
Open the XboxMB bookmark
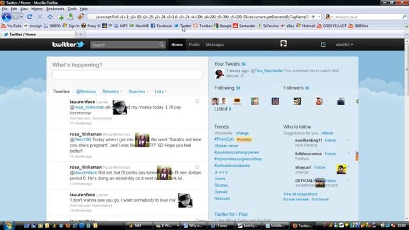click(139, 26)
